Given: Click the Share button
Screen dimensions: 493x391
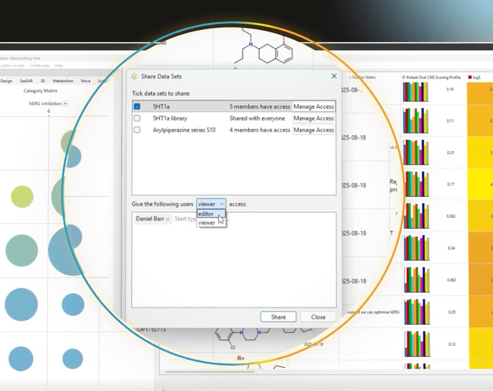Looking at the screenshot, I should coord(278,317).
